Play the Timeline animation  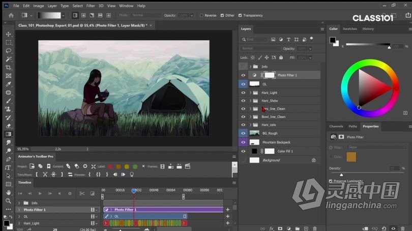click(40, 193)
